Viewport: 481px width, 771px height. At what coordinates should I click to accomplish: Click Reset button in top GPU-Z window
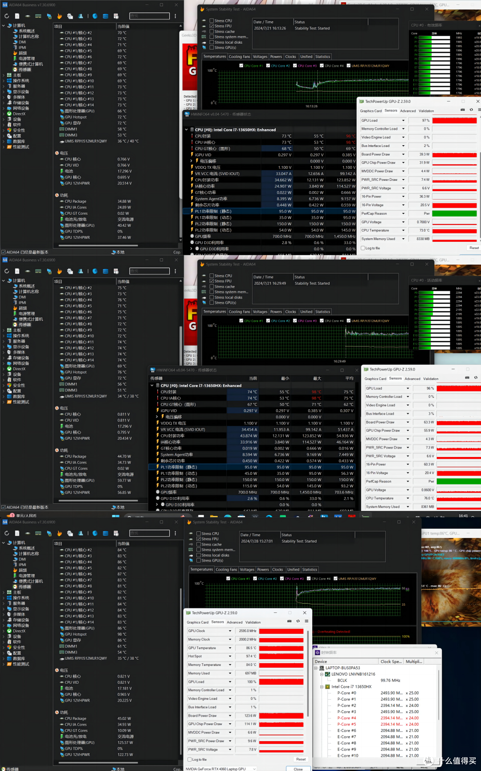pyautogui.click(x=474, y=248)
